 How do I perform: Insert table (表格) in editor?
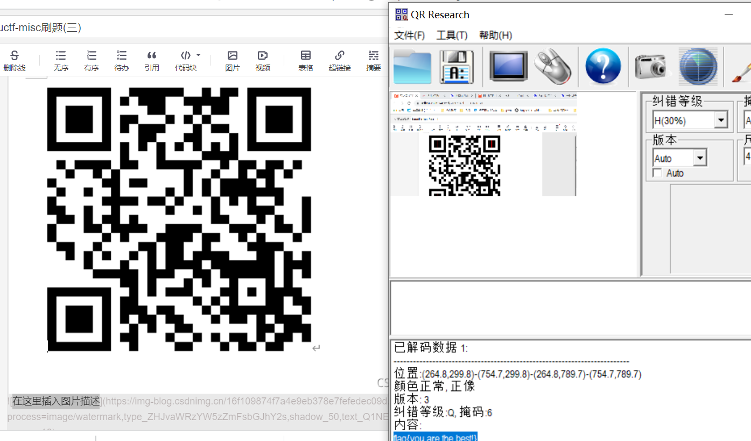[306, 60]
